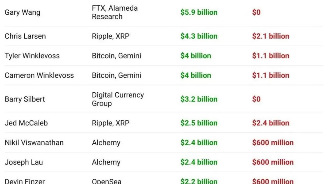Click the name Cameron Winklevoss

(39, 76)
